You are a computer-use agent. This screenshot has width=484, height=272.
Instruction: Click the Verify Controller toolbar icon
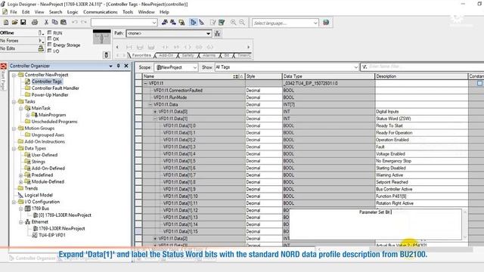click(222, 23)
